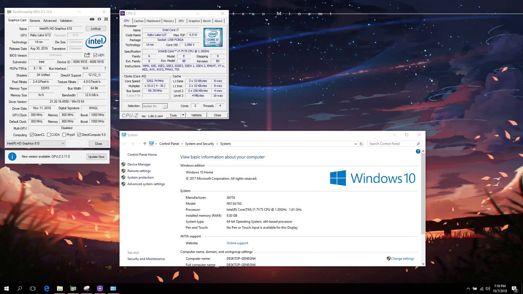Click the taskbar search icon
Image resolution: width=523 pixels, height=294 pixels.
click(20, 289)
